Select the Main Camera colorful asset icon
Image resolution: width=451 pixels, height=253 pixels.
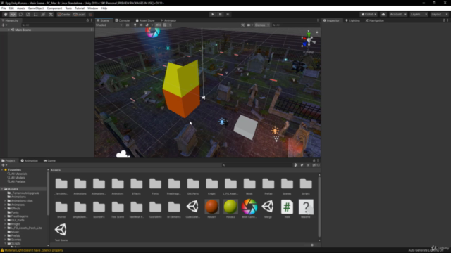[249, 209]
